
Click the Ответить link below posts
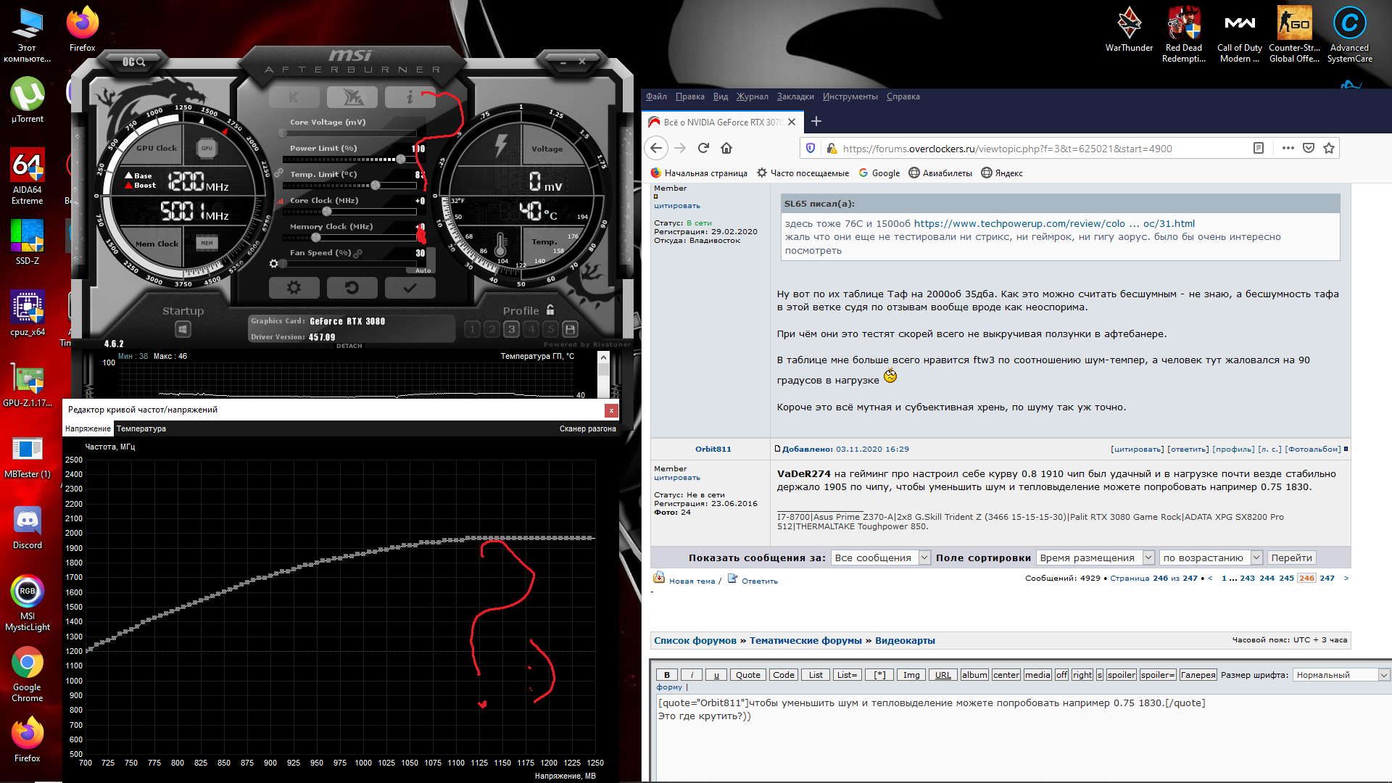click(x=759, y=581)
